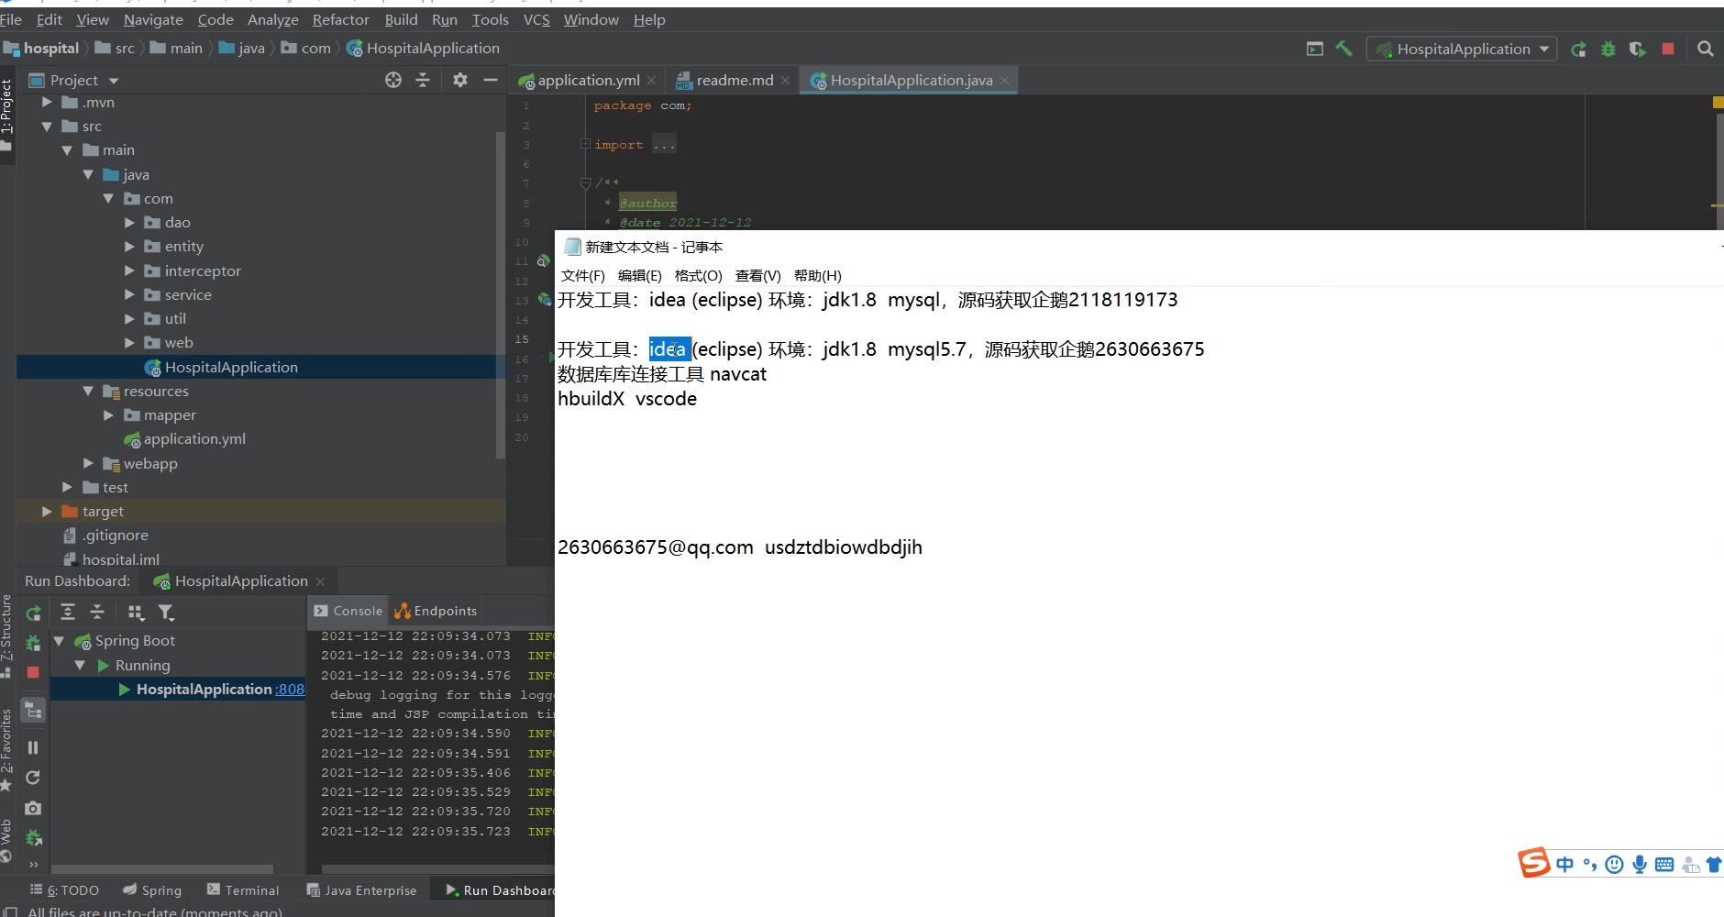Collapse all in Project panel header
The height and width of the screenshot is (917, 1724).
tap(423, 80)
